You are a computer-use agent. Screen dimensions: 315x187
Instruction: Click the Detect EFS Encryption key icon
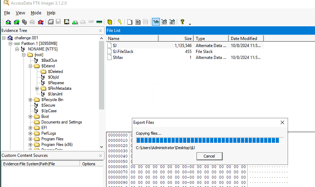pyautogui.click(x=120, y=22)
